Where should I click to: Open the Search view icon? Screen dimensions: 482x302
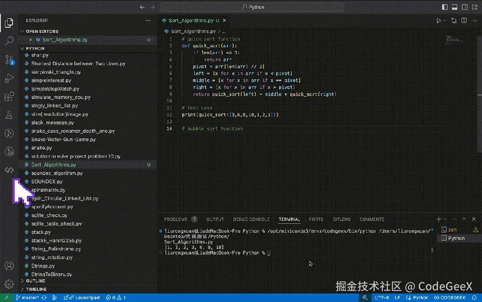coord(9,41)
